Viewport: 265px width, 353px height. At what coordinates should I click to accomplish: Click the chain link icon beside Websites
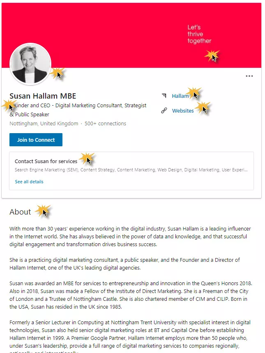tap(165, 111)
